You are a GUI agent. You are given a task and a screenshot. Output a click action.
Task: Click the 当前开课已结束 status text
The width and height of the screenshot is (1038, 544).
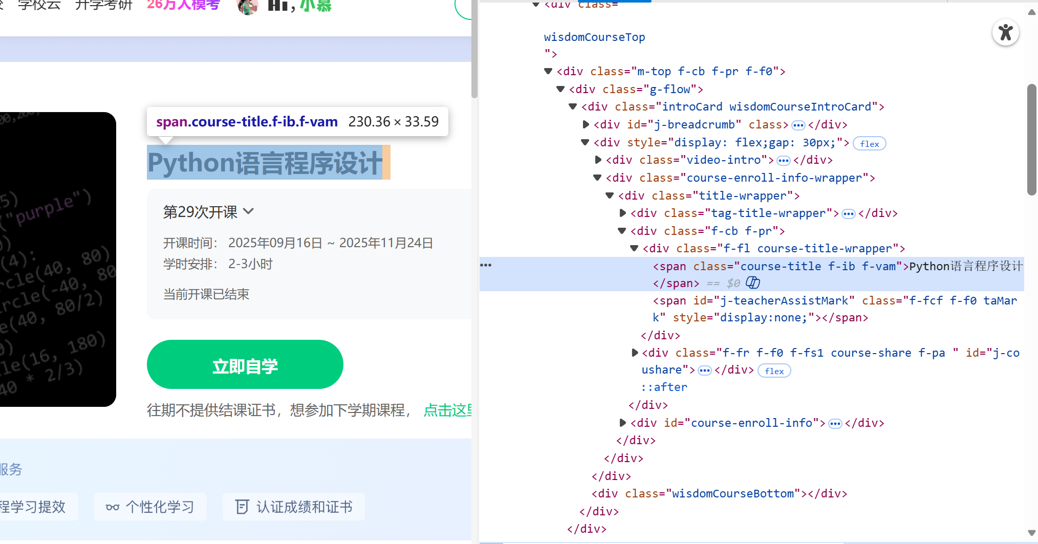206,294
